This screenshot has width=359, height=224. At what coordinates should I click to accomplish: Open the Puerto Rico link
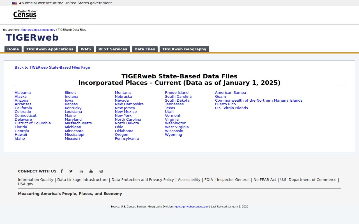tap(225, 104)
